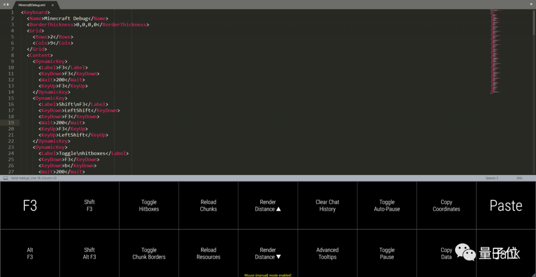Tap the Reload Chunks key
This screenshot has height=277, width=536.
click(208, 205)
